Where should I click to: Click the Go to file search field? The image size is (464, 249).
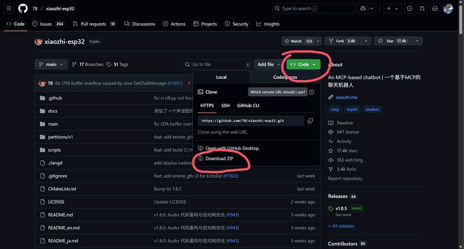(216, 64)
